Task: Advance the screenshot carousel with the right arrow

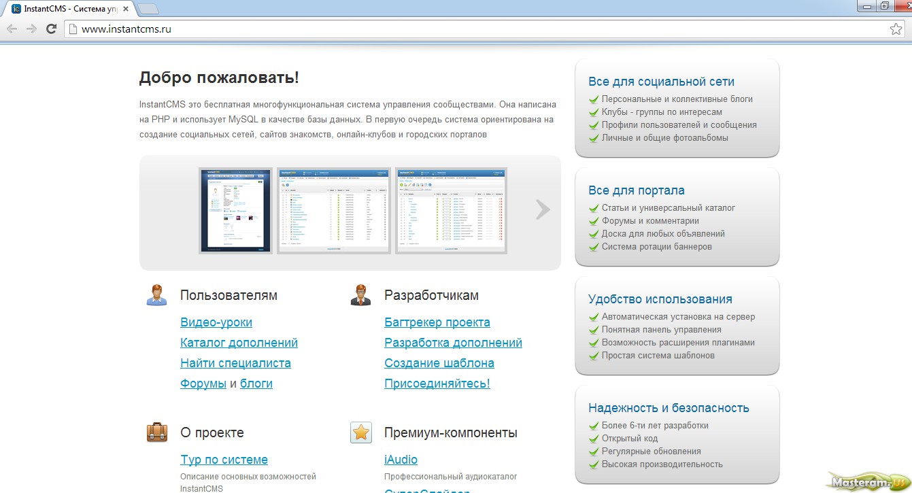Action: [542, 209]
